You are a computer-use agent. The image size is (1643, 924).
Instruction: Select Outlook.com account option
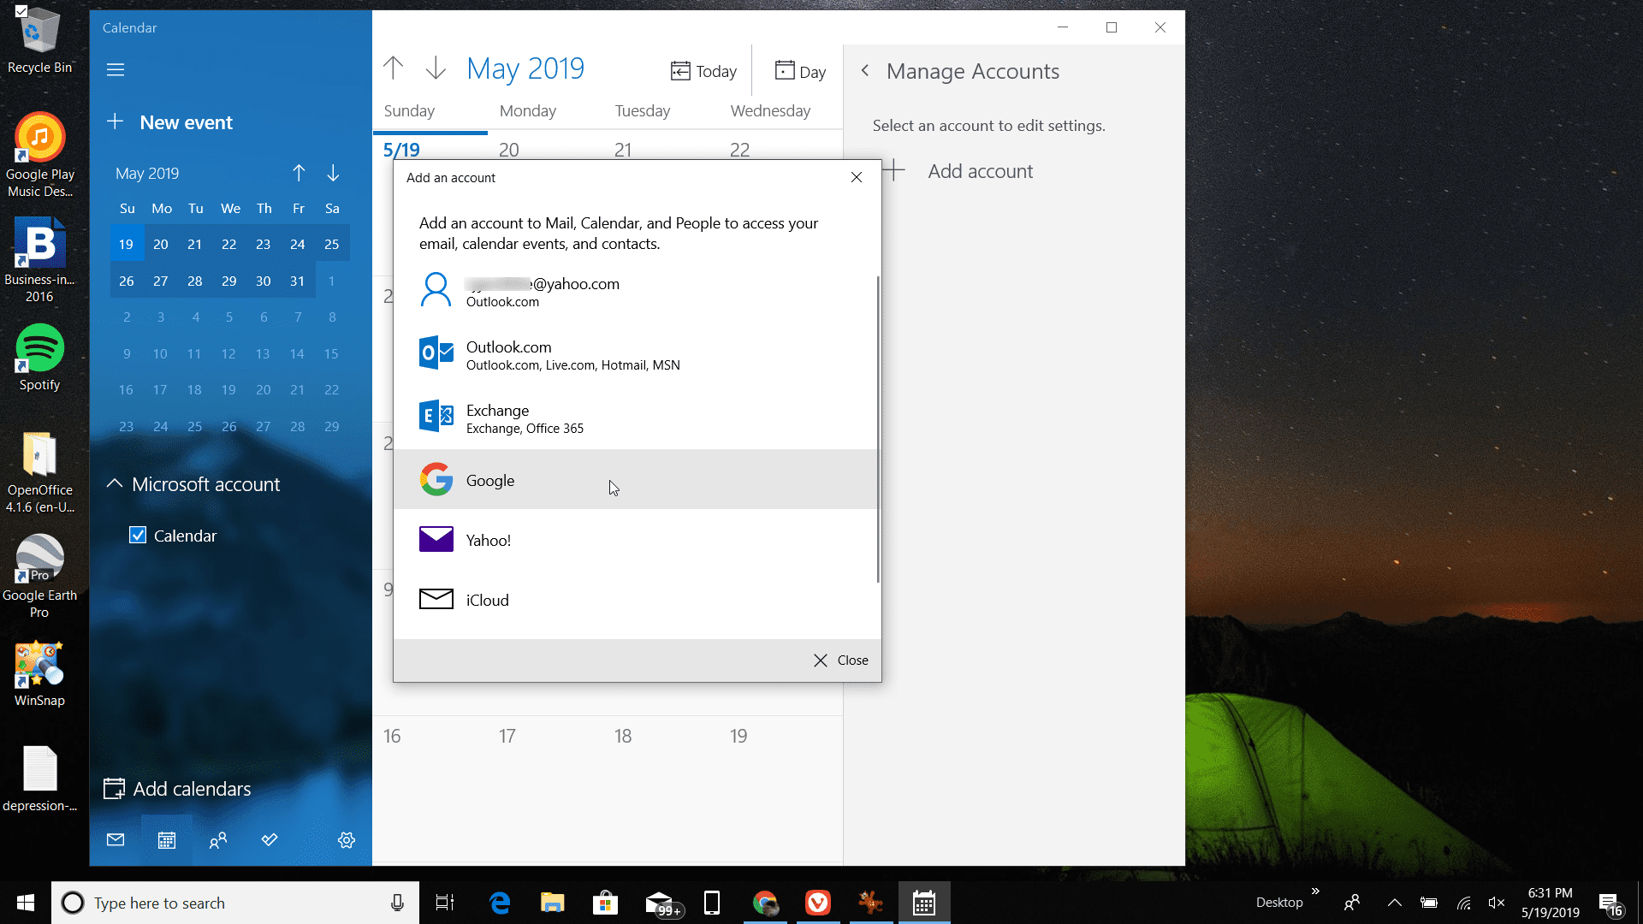638,354
